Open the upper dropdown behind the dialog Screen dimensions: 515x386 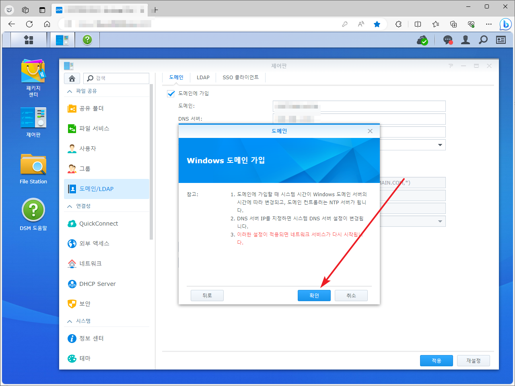(440, 145)
